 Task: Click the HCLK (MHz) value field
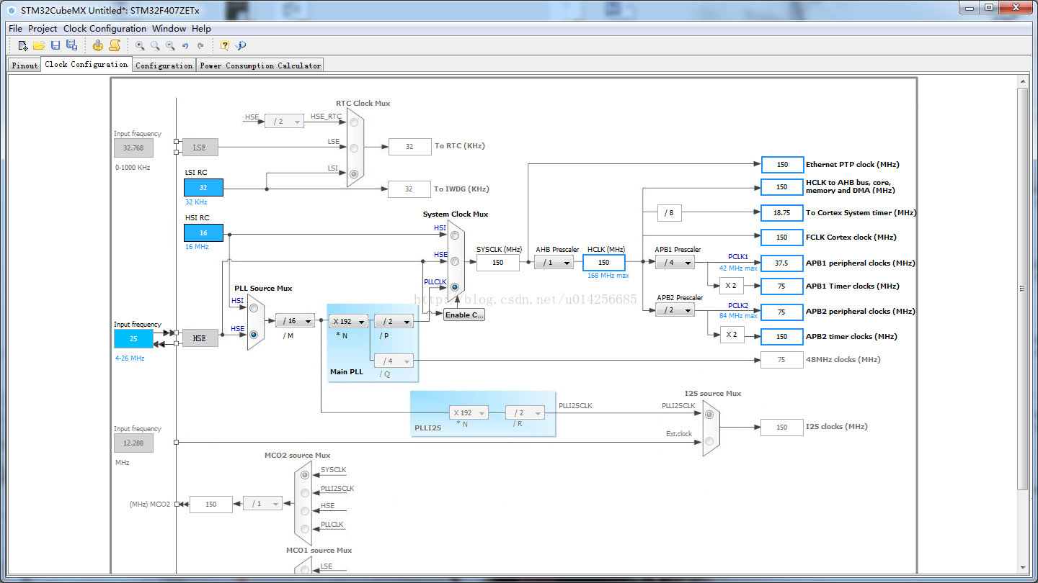(x=604, y=263)
